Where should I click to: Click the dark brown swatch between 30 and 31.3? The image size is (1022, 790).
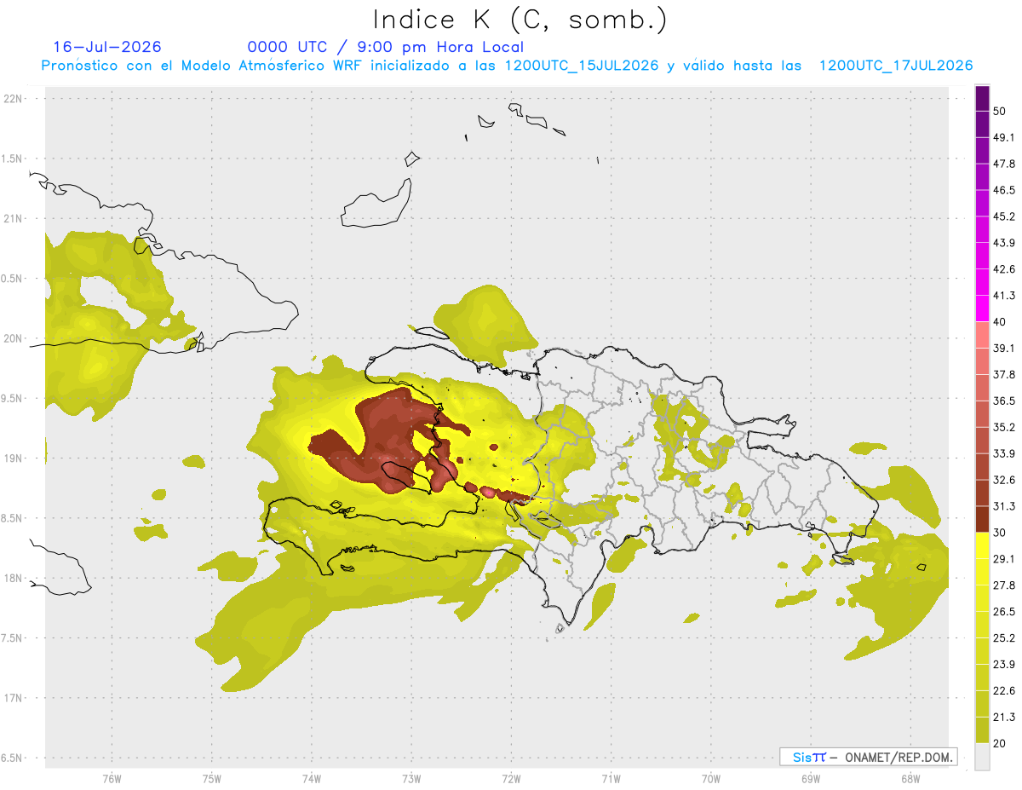[982, 519]
